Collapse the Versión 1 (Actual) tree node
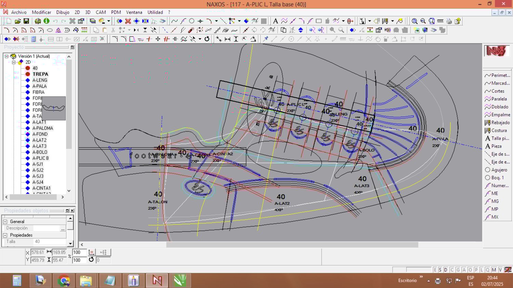The image size is (513, 288). [6, 56]
